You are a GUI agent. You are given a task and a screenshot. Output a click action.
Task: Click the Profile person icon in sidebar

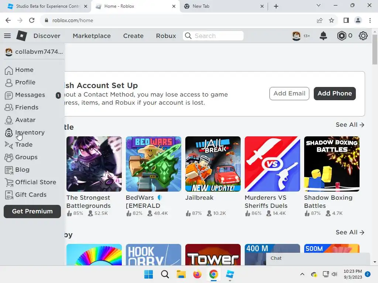point(9,83)
